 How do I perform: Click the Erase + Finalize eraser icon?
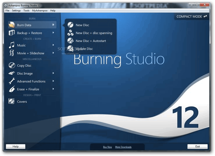point(12,89)
